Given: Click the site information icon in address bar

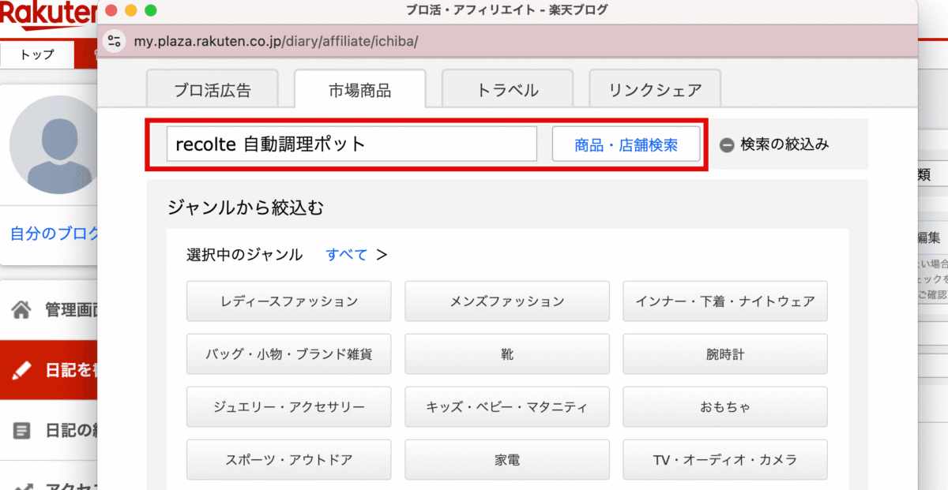Looking at the screenshot, I should click(115, 41).
